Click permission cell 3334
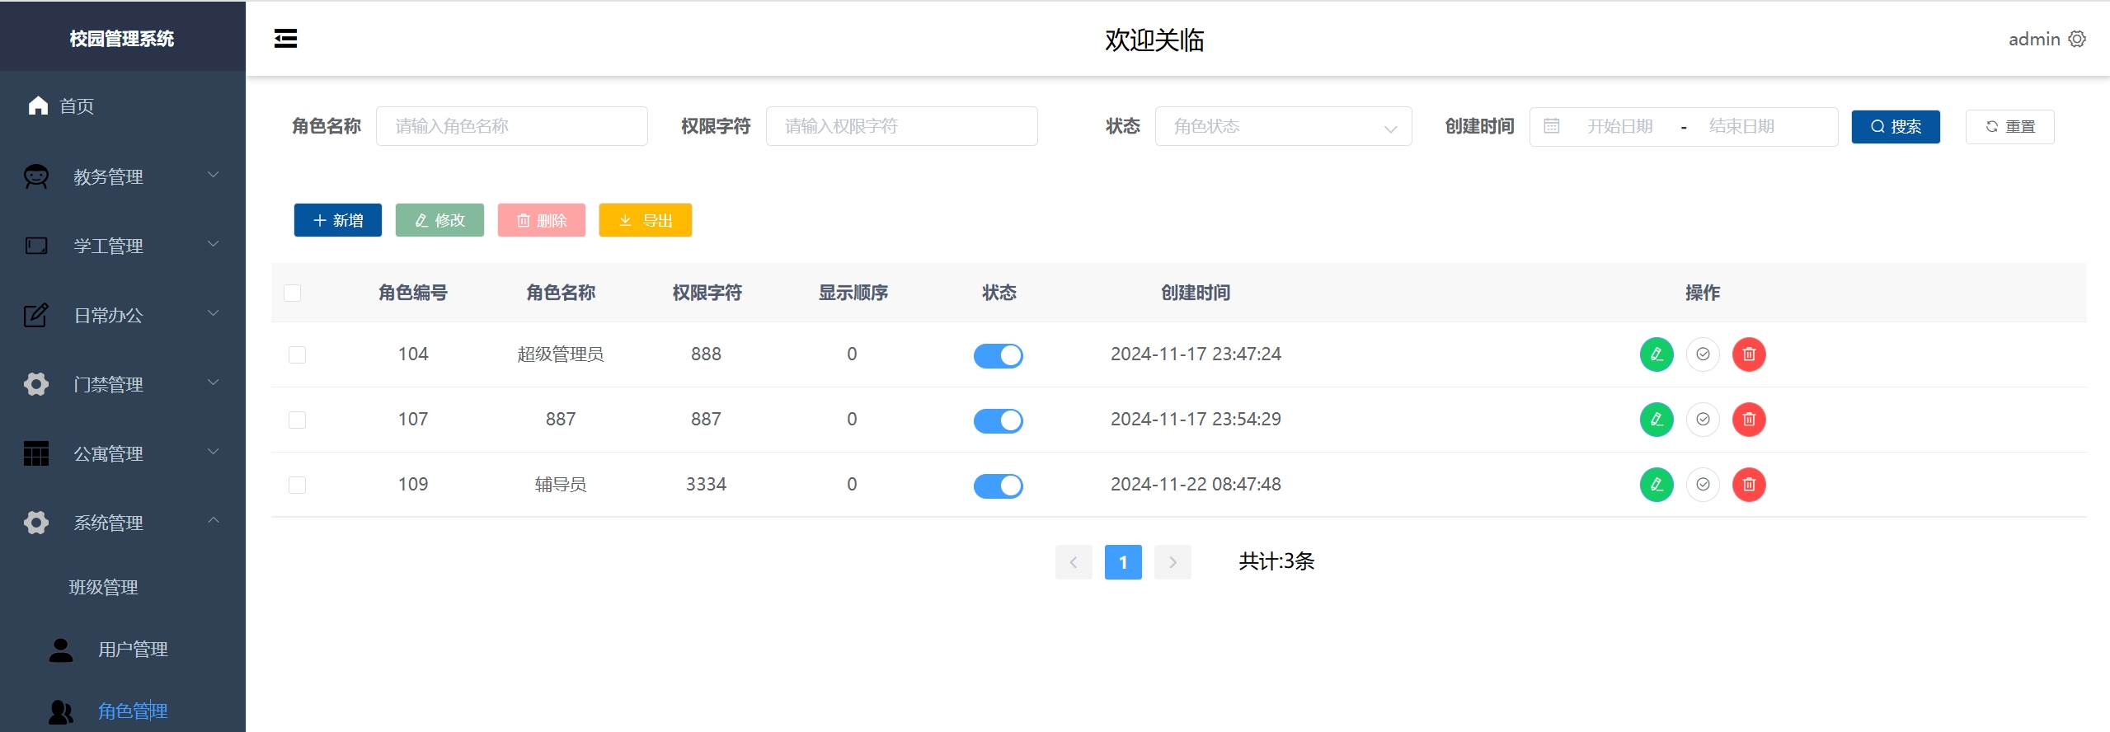Image resolution: width=2110 pixels, height=732 pixels. (707, 485)
